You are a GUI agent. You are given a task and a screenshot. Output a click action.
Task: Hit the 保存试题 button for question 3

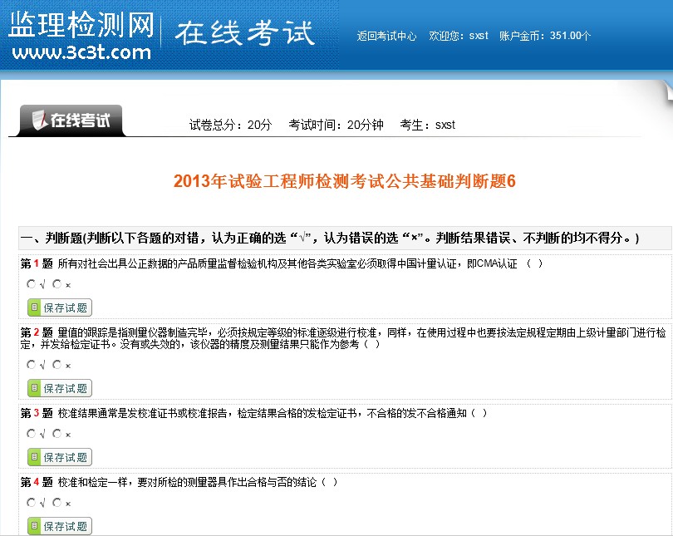pyautogui.click(x=59, y=458)
